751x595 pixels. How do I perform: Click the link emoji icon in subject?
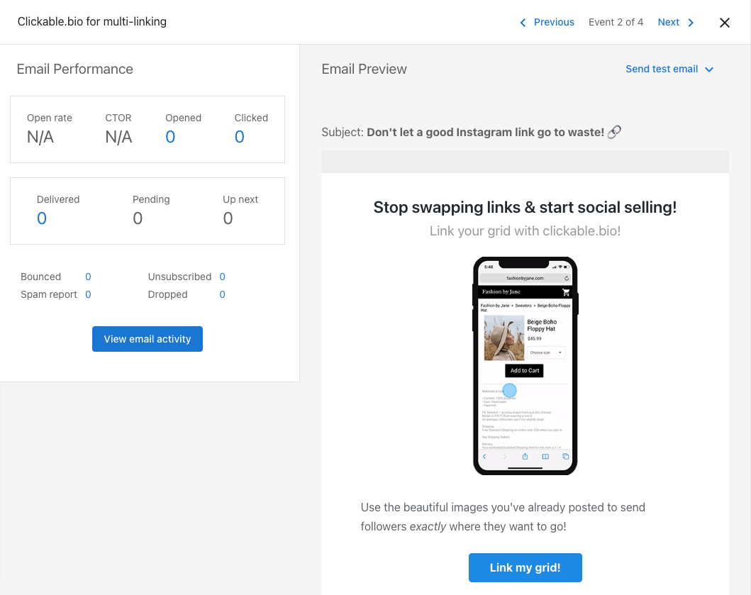tap(615, 132)
